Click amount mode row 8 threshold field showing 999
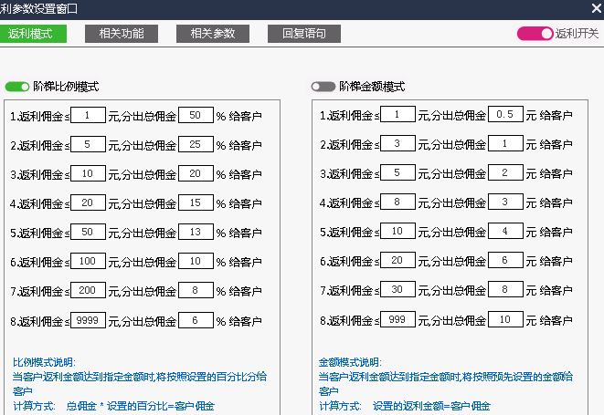Image resolution: width=604 pixels, height=415 pixels. pyautogui.click(x=397, y=320)
